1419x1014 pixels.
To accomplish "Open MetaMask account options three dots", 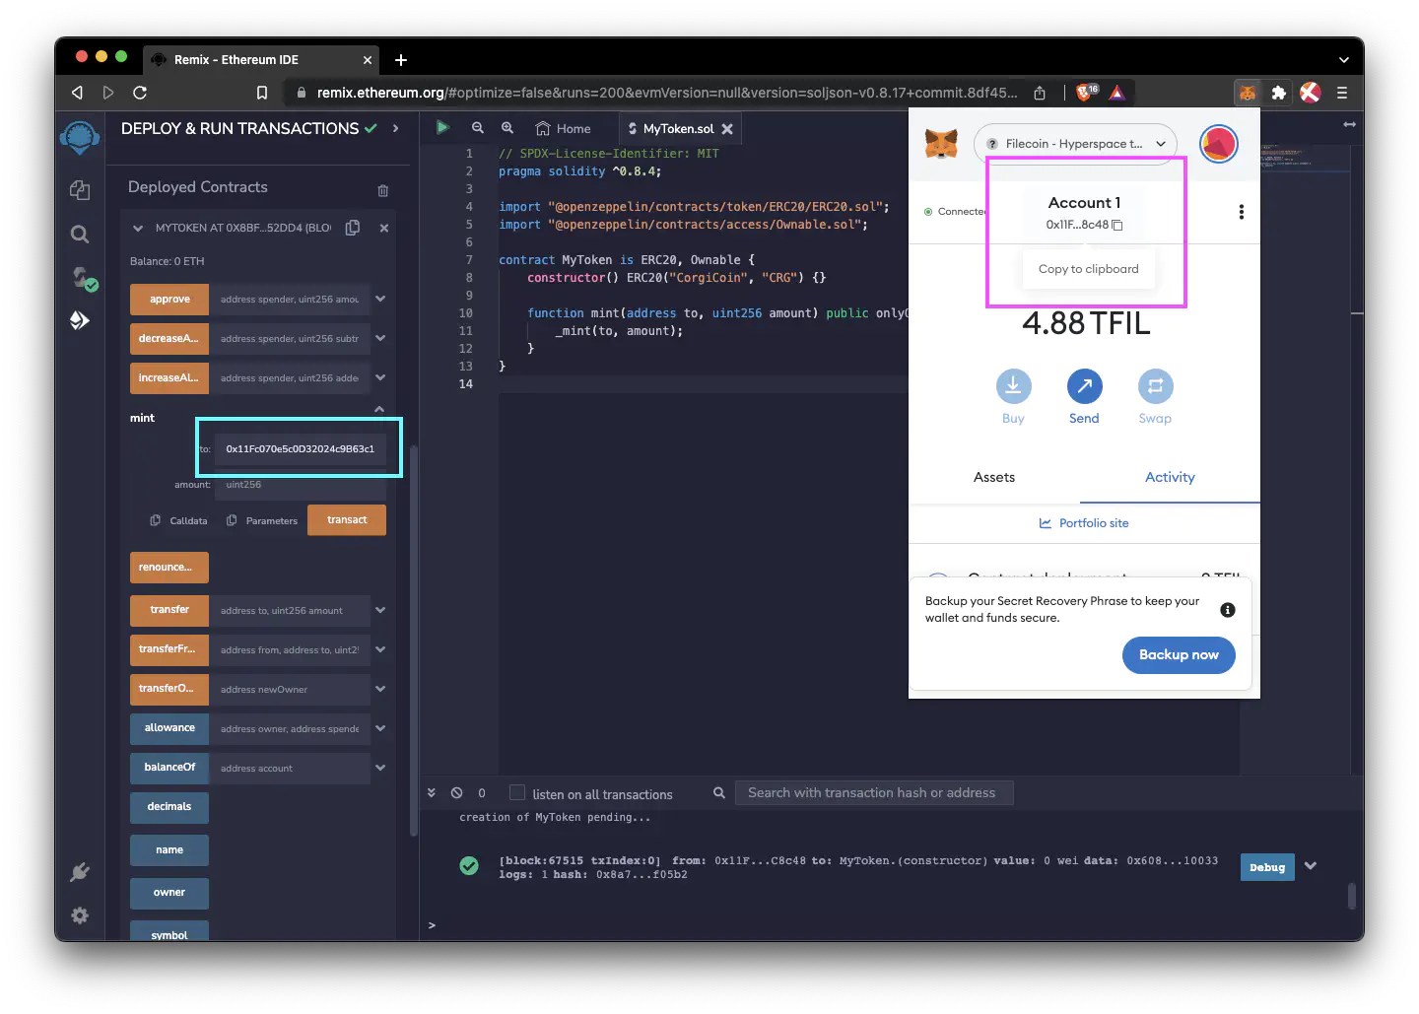I will (1241, 212).
